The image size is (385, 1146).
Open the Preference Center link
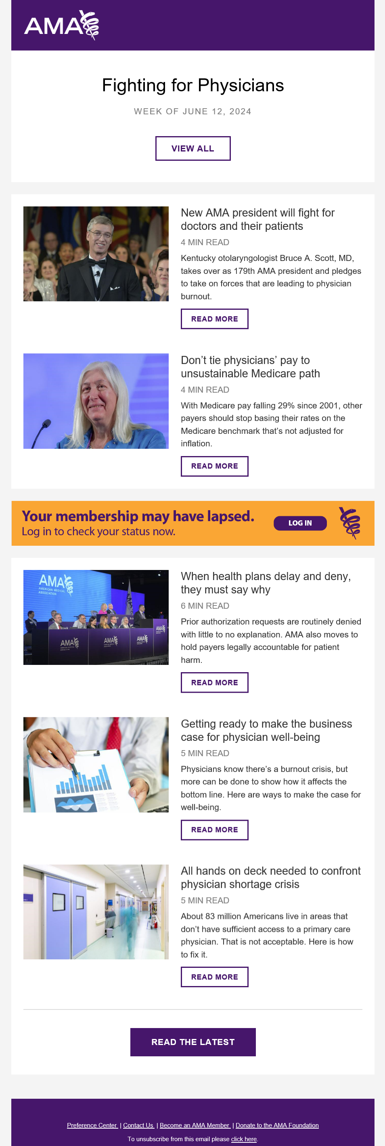point(92,1125)
